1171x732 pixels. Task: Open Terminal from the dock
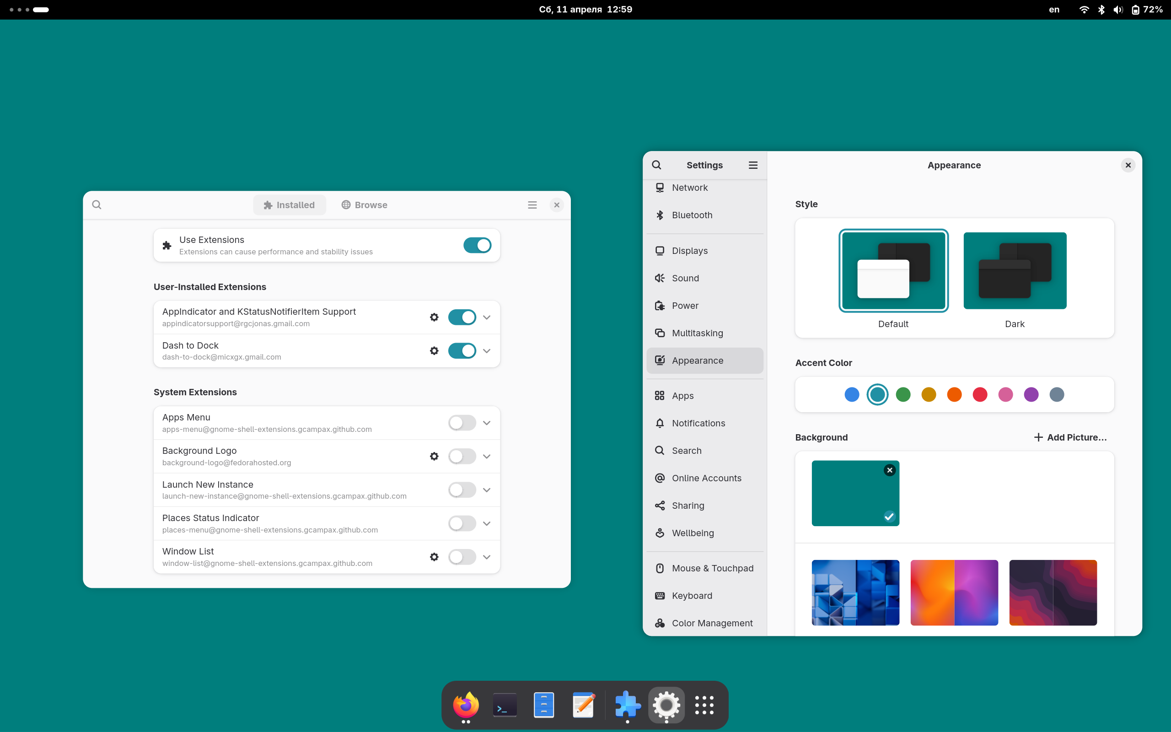click(x=505, y=705)
